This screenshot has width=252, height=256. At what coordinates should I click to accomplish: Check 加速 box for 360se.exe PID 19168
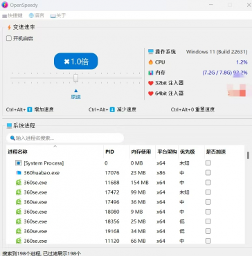pyautogui.click(x=208, y=231)
